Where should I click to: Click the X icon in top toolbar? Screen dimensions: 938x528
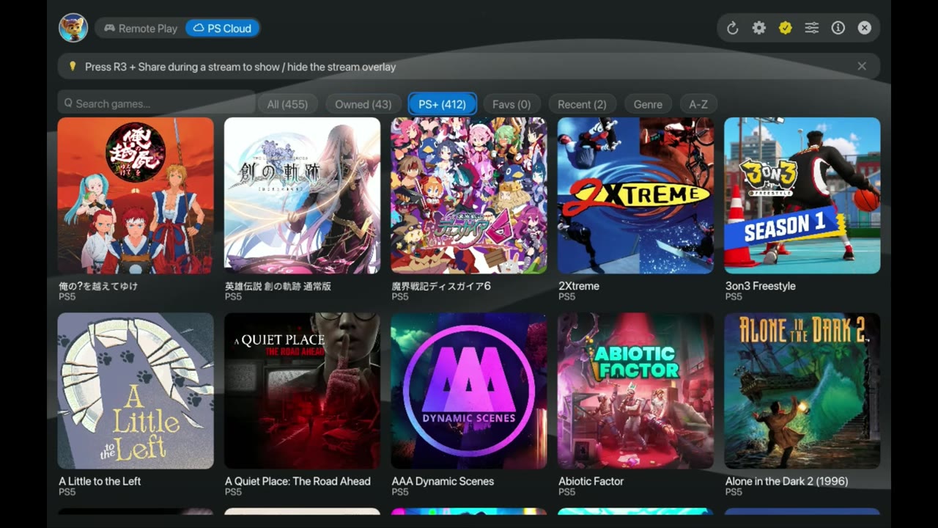tap(865, 28)
